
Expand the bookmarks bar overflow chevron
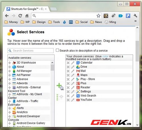(x=135, y=21)
